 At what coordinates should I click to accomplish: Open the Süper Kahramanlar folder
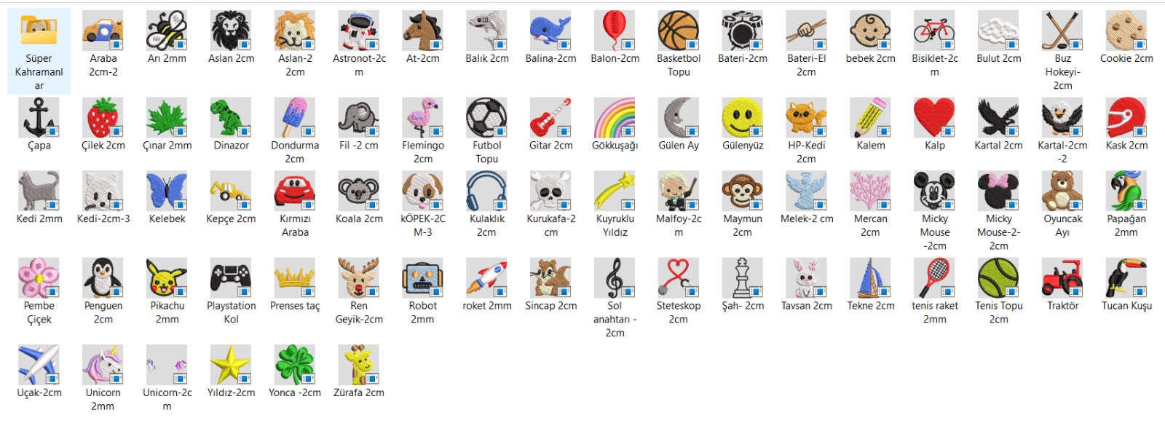[39, 31]
